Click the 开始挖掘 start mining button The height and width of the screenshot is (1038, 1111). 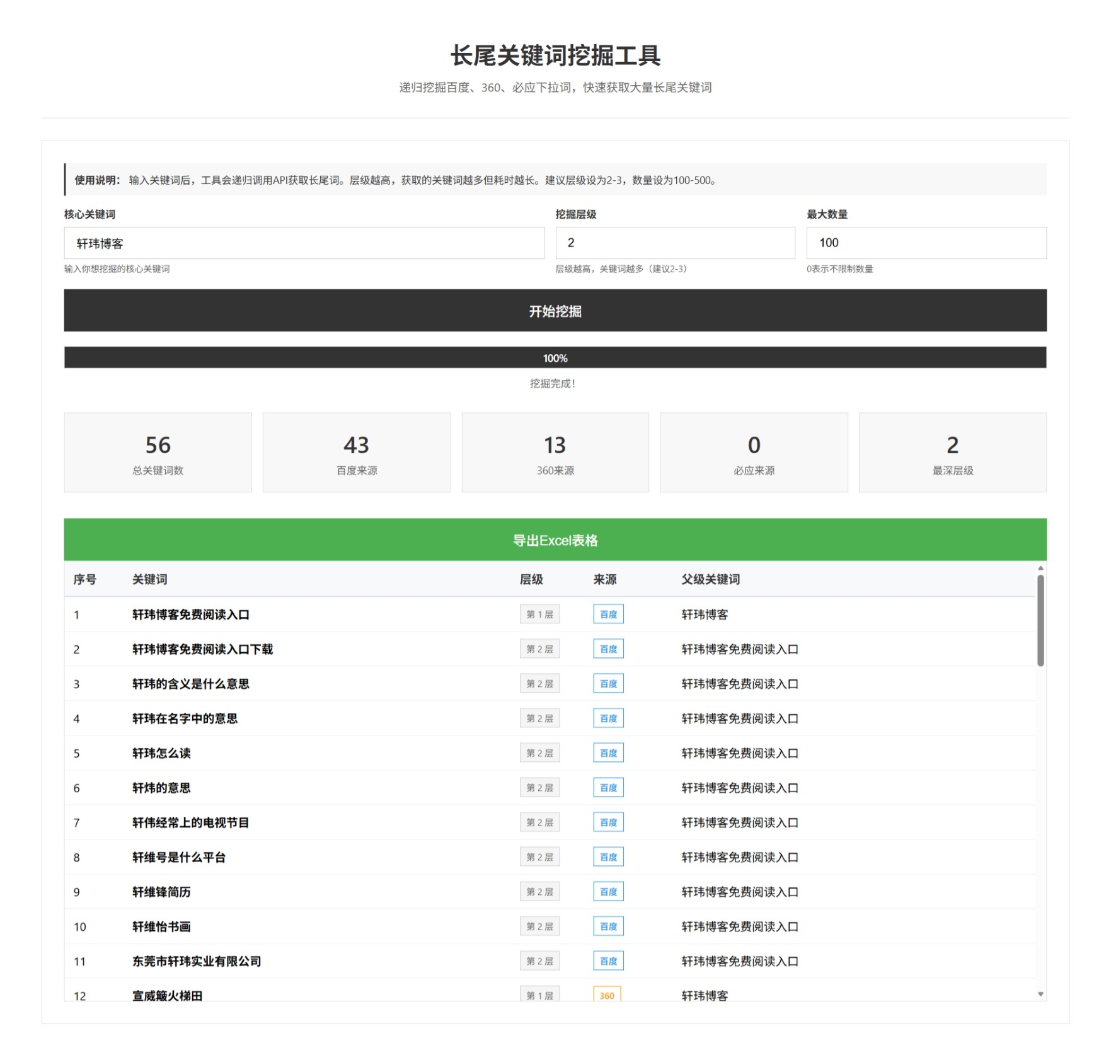[x=555, y=310]
